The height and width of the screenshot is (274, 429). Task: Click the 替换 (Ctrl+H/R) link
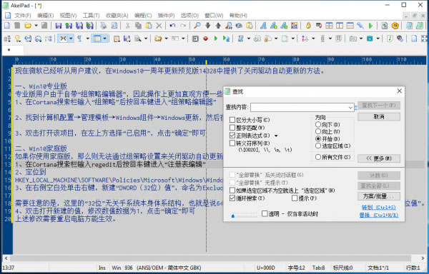(379, 215)
